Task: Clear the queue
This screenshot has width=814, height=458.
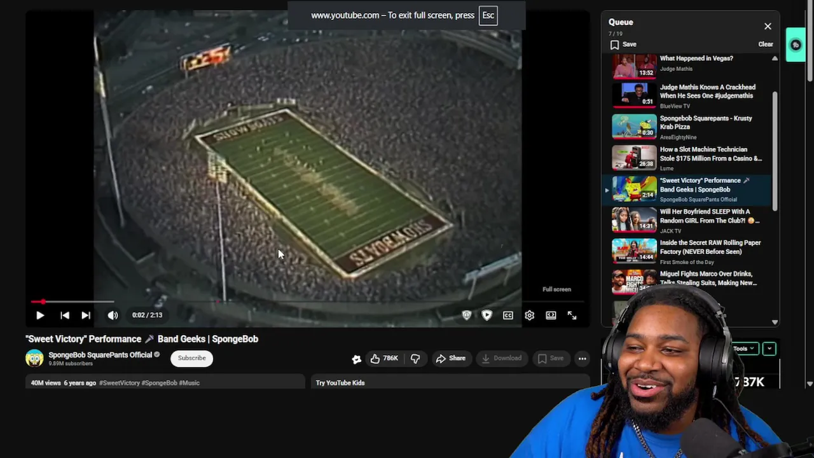Action: pos(766,45)
